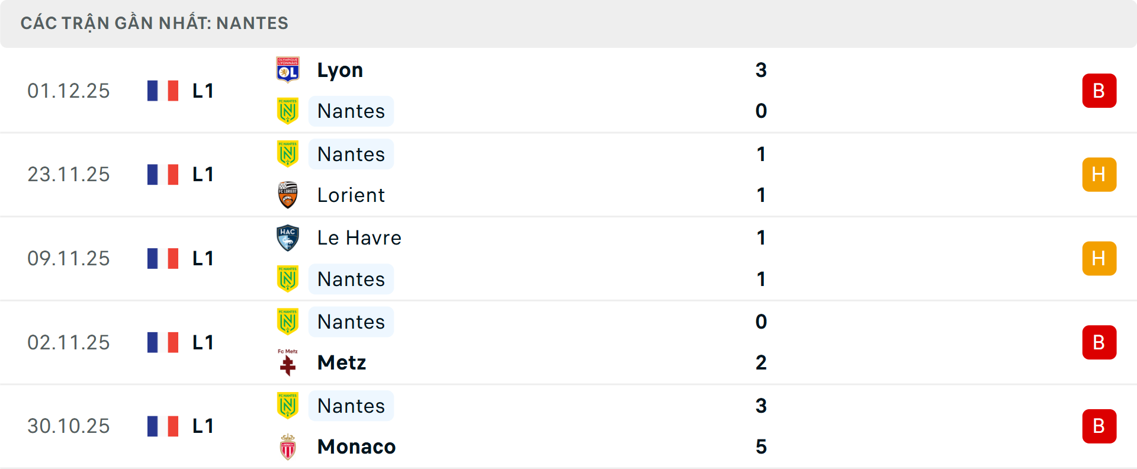Click the Lorient club crest icon
This screenshot has width=1137, height=469.
point(288,195)
